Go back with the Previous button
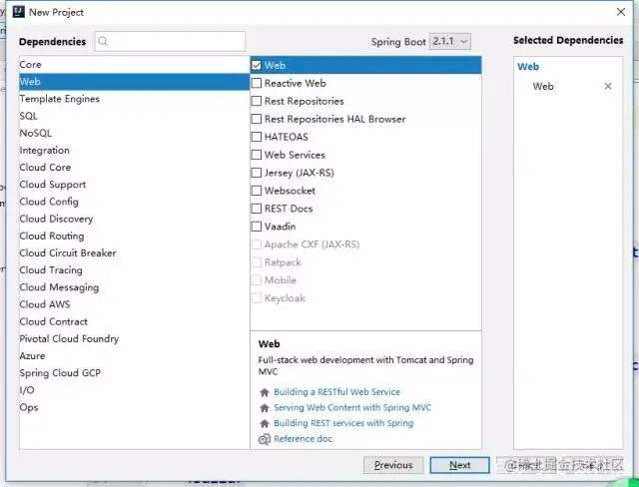 point(393,465)
